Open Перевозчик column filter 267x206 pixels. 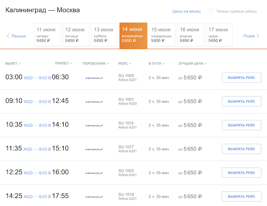tap(96, 64)
